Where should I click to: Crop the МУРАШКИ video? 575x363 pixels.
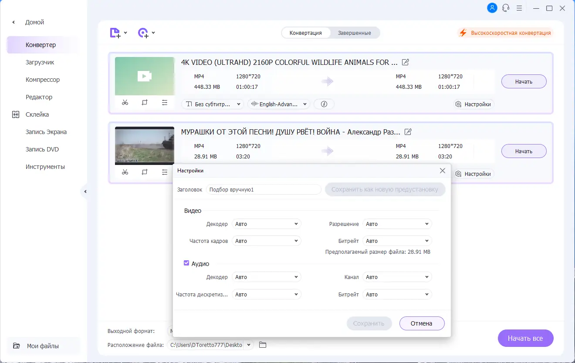[144, 172]
